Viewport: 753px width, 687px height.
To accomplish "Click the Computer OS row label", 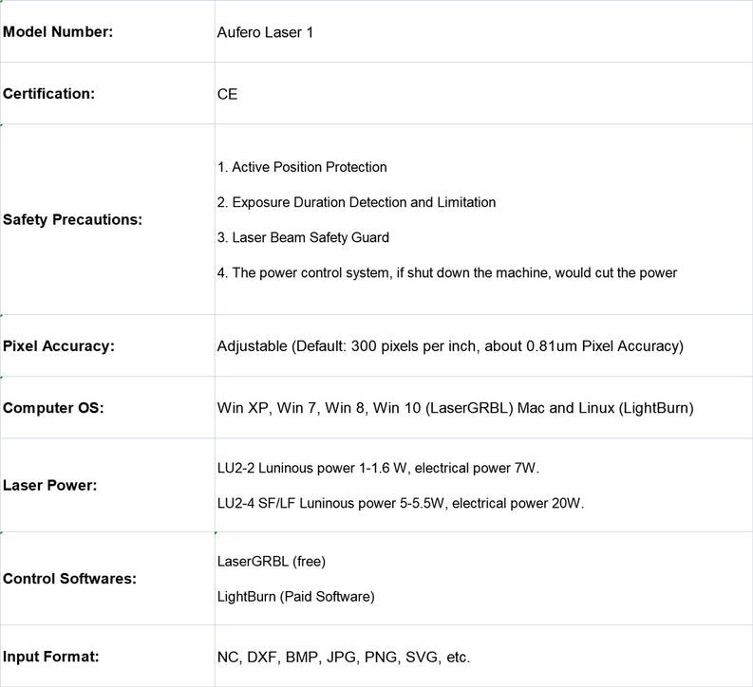I will (53, 408).
